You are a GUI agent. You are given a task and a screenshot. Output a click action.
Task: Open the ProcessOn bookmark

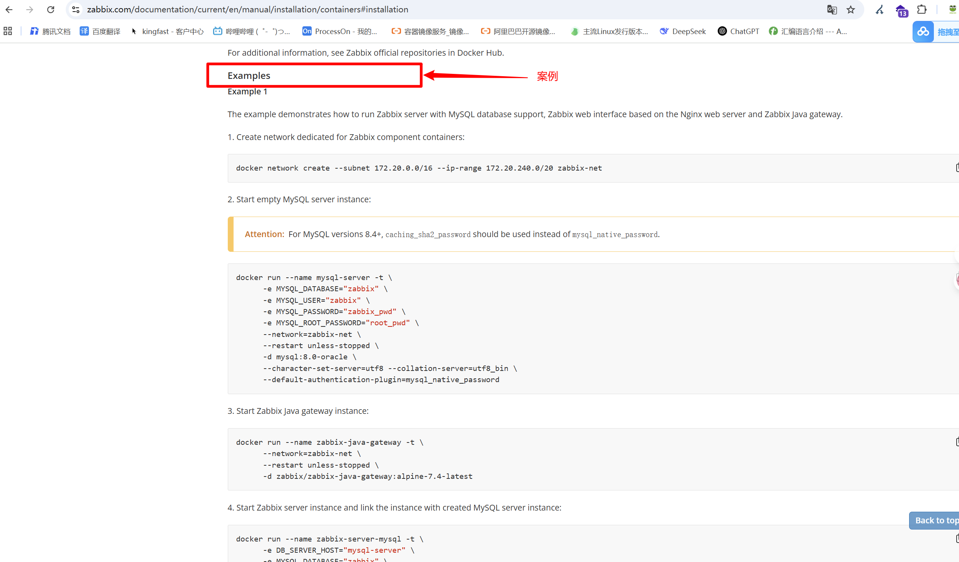(340, 31)
